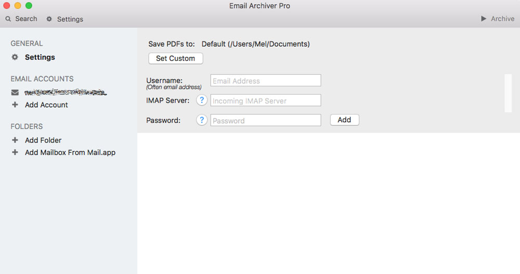Click the magnifier Search icon in toolbar

click(x=8, y=19)
